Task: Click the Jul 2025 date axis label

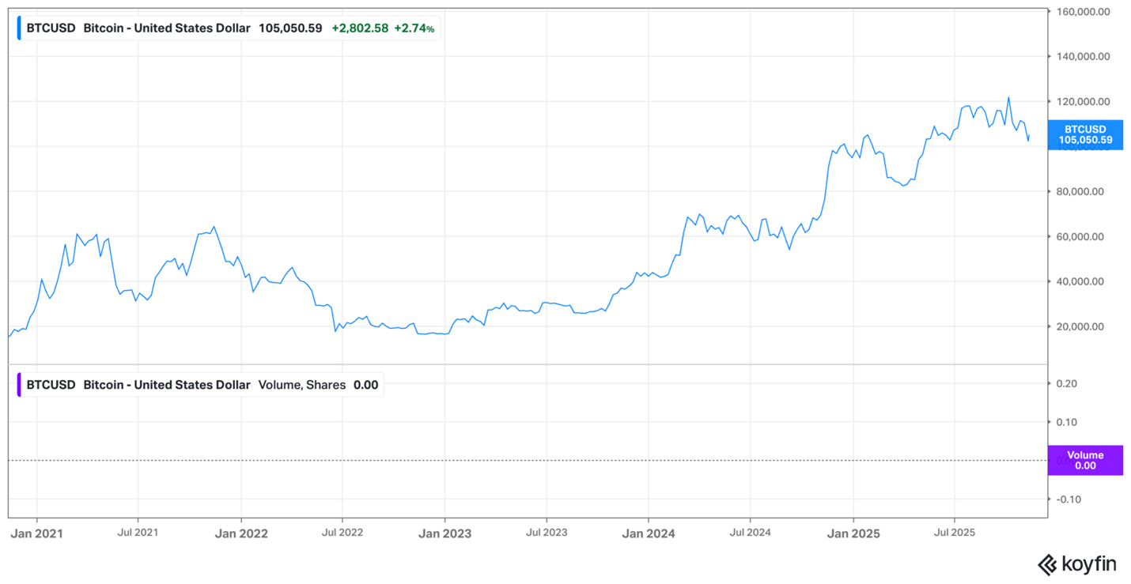Action: pyautogui.click(x=954, y=533)
